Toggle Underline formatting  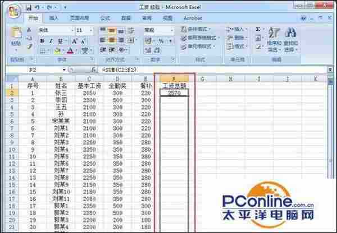(x=61, y=41)
